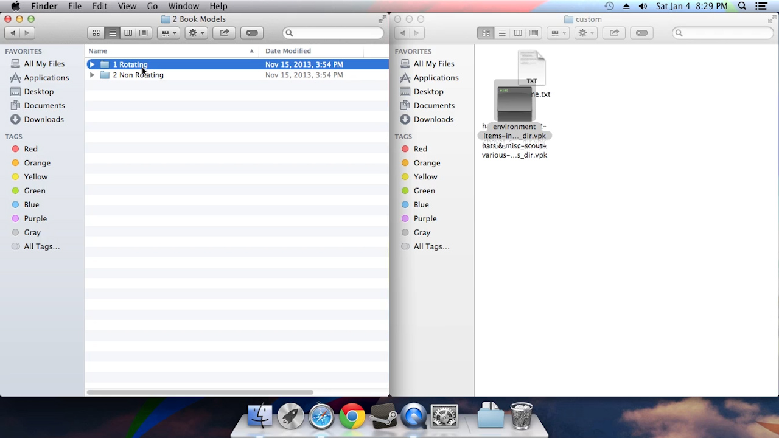779x438 pixels.
Task: Open the Help menu
Action: point(218,6)
